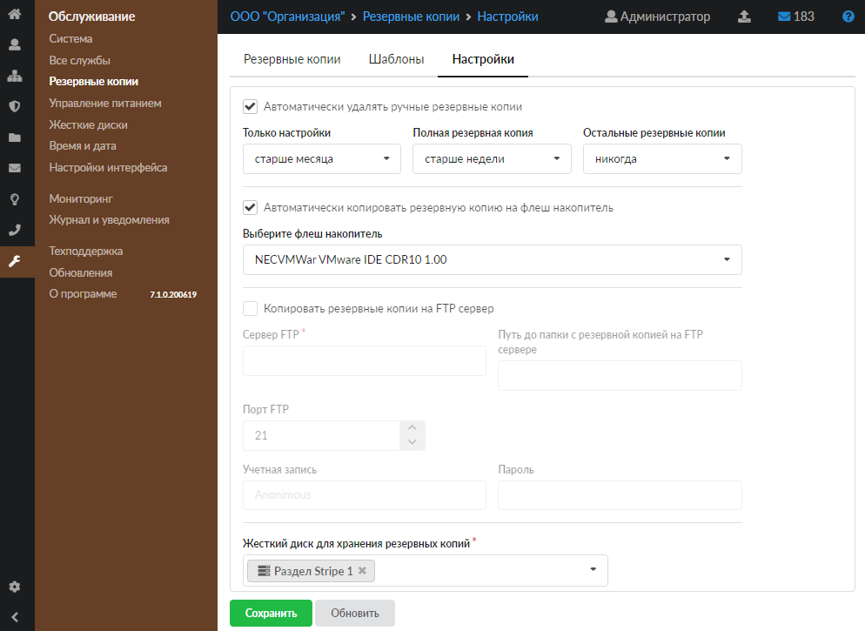Open the light bulb icon in the sidebar

[15, 199]
